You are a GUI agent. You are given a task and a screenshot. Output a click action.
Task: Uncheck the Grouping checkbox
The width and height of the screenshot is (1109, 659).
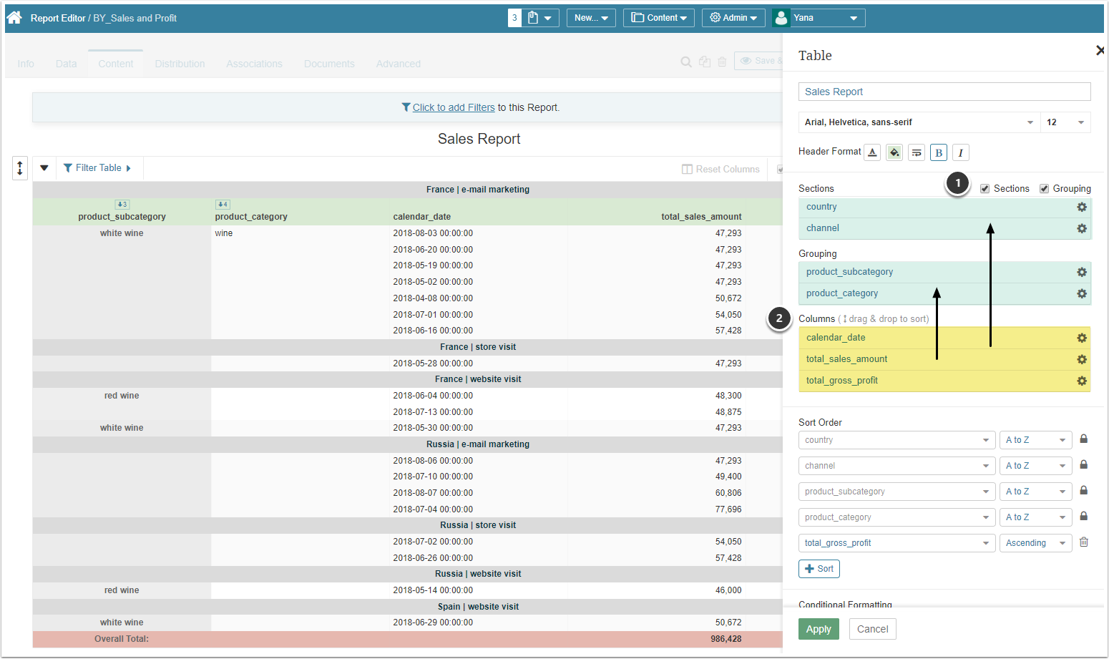[x=1045, y=189]
